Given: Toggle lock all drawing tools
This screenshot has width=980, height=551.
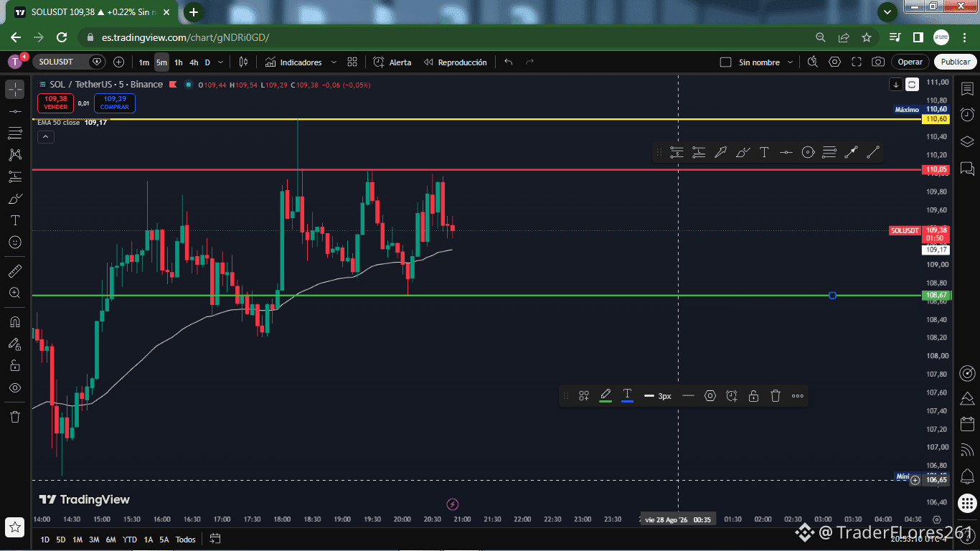Looking at the screenshot, I should pyautogui.click(x=14, y=365).
